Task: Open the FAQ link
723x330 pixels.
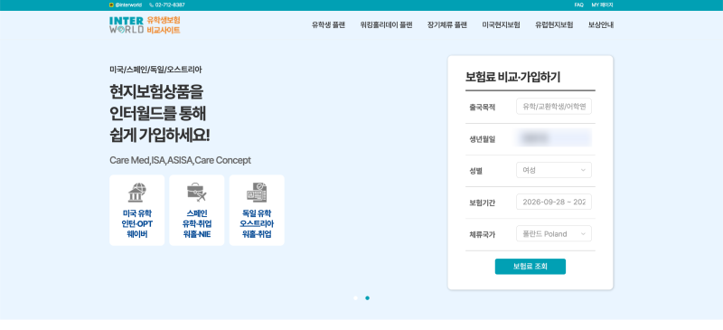Action: click(x=578, y=5)
